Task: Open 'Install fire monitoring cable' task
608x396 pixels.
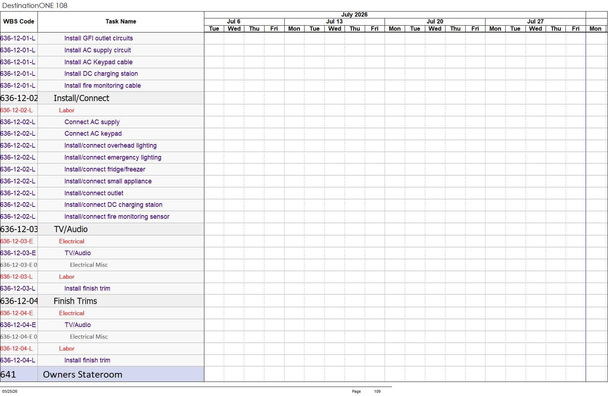Action: 102,86
